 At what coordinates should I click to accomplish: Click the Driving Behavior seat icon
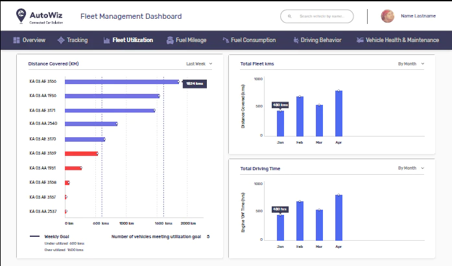tap(296, 40)
